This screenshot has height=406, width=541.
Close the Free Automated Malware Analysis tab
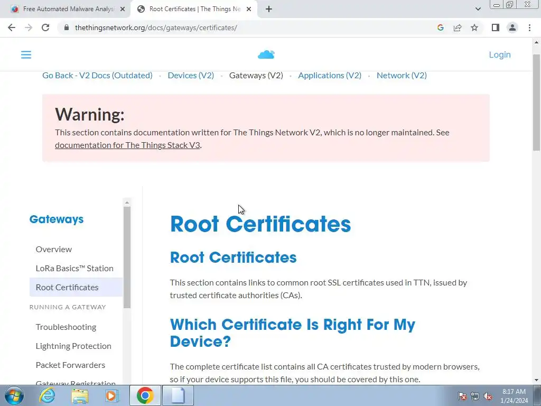(123, 10)
